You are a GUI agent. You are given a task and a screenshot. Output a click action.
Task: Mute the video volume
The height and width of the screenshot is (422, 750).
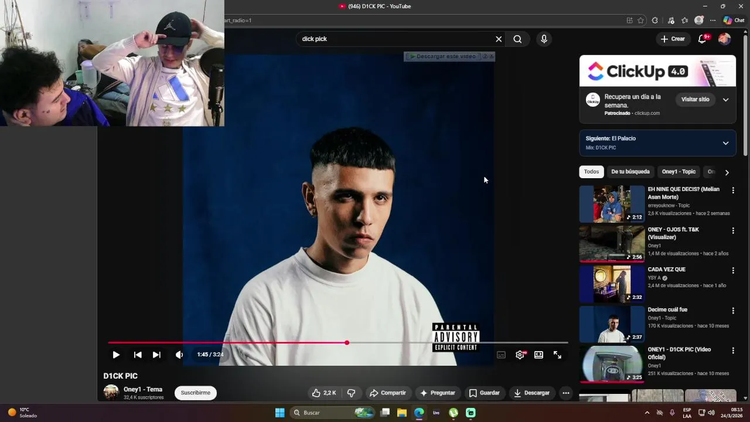pyautogui.click(x=179, y=355)
